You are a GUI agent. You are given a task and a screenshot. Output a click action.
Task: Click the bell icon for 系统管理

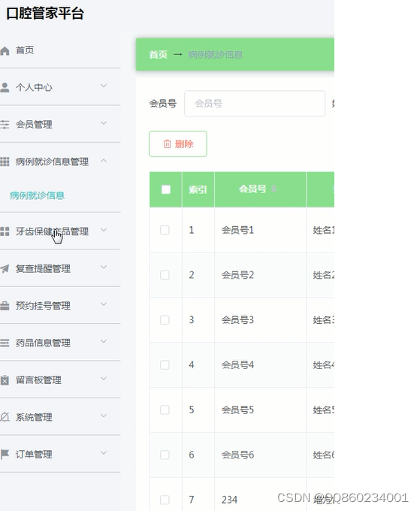pyautogui.click(x=5, y=417)
